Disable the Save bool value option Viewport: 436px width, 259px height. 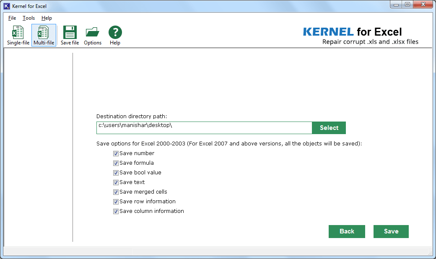pos(116,173)
